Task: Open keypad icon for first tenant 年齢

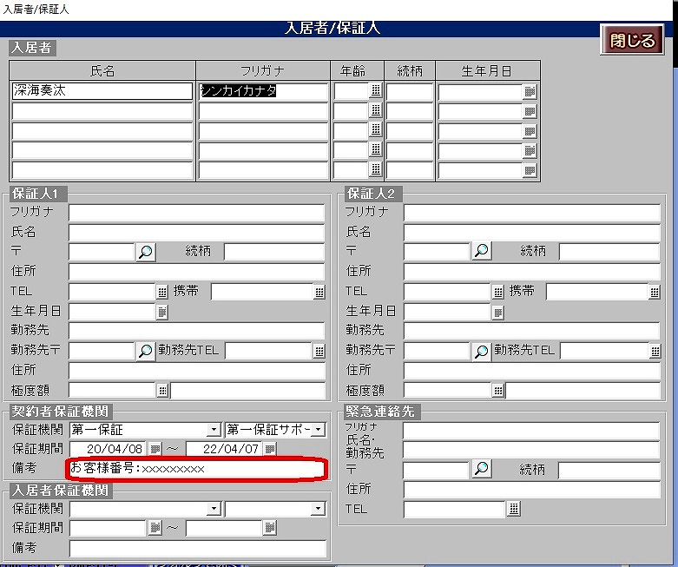Action: 375,91
